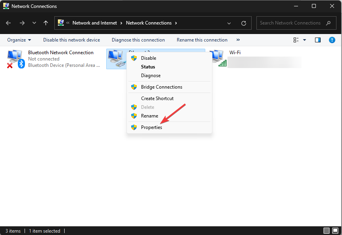This screenshot has height=235, width=342.
Task: Click Diagnose this connection
Action: (x=138, y=40)
